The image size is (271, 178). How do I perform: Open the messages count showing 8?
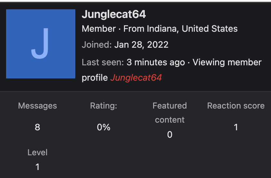click(37, 127)
